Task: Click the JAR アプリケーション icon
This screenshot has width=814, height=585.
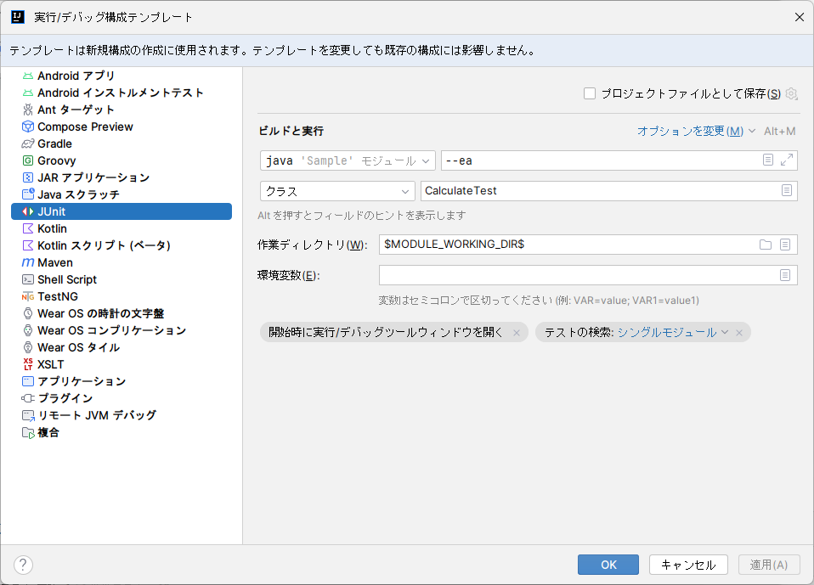Action: click(x=28, y=178)
